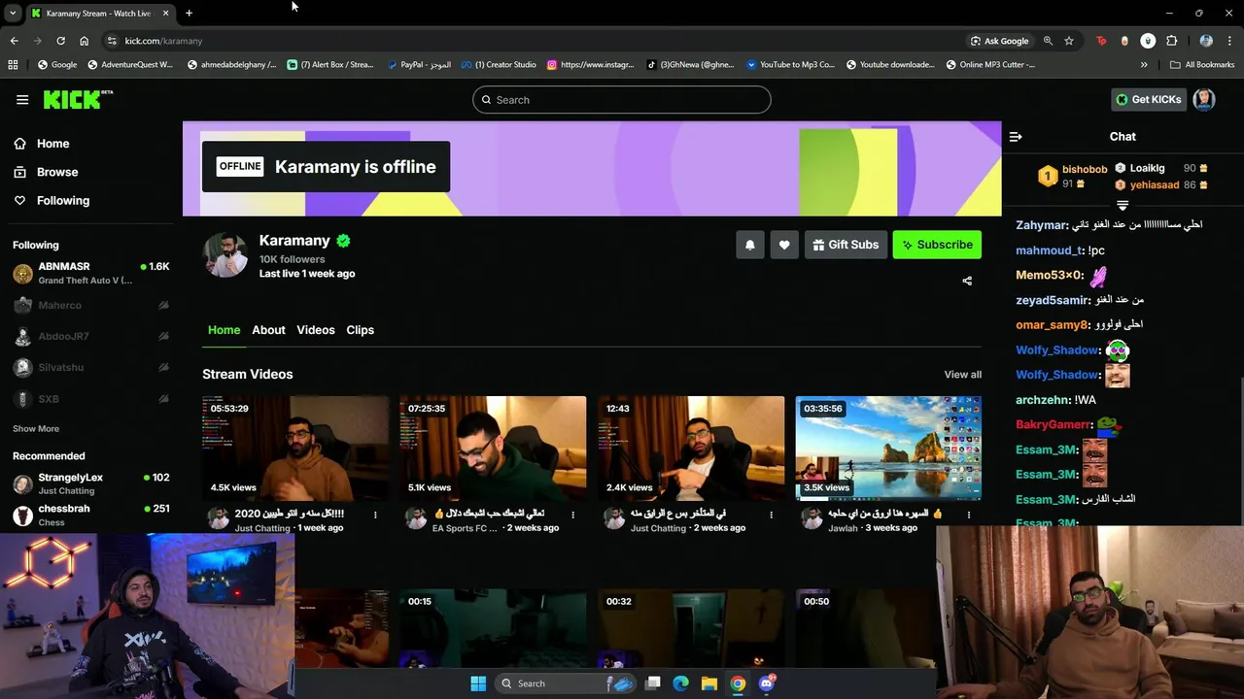Open options menu for the 2020 stream video
Image resolution: width=1244 pixels, height=699 pixels.
(375, 516)
